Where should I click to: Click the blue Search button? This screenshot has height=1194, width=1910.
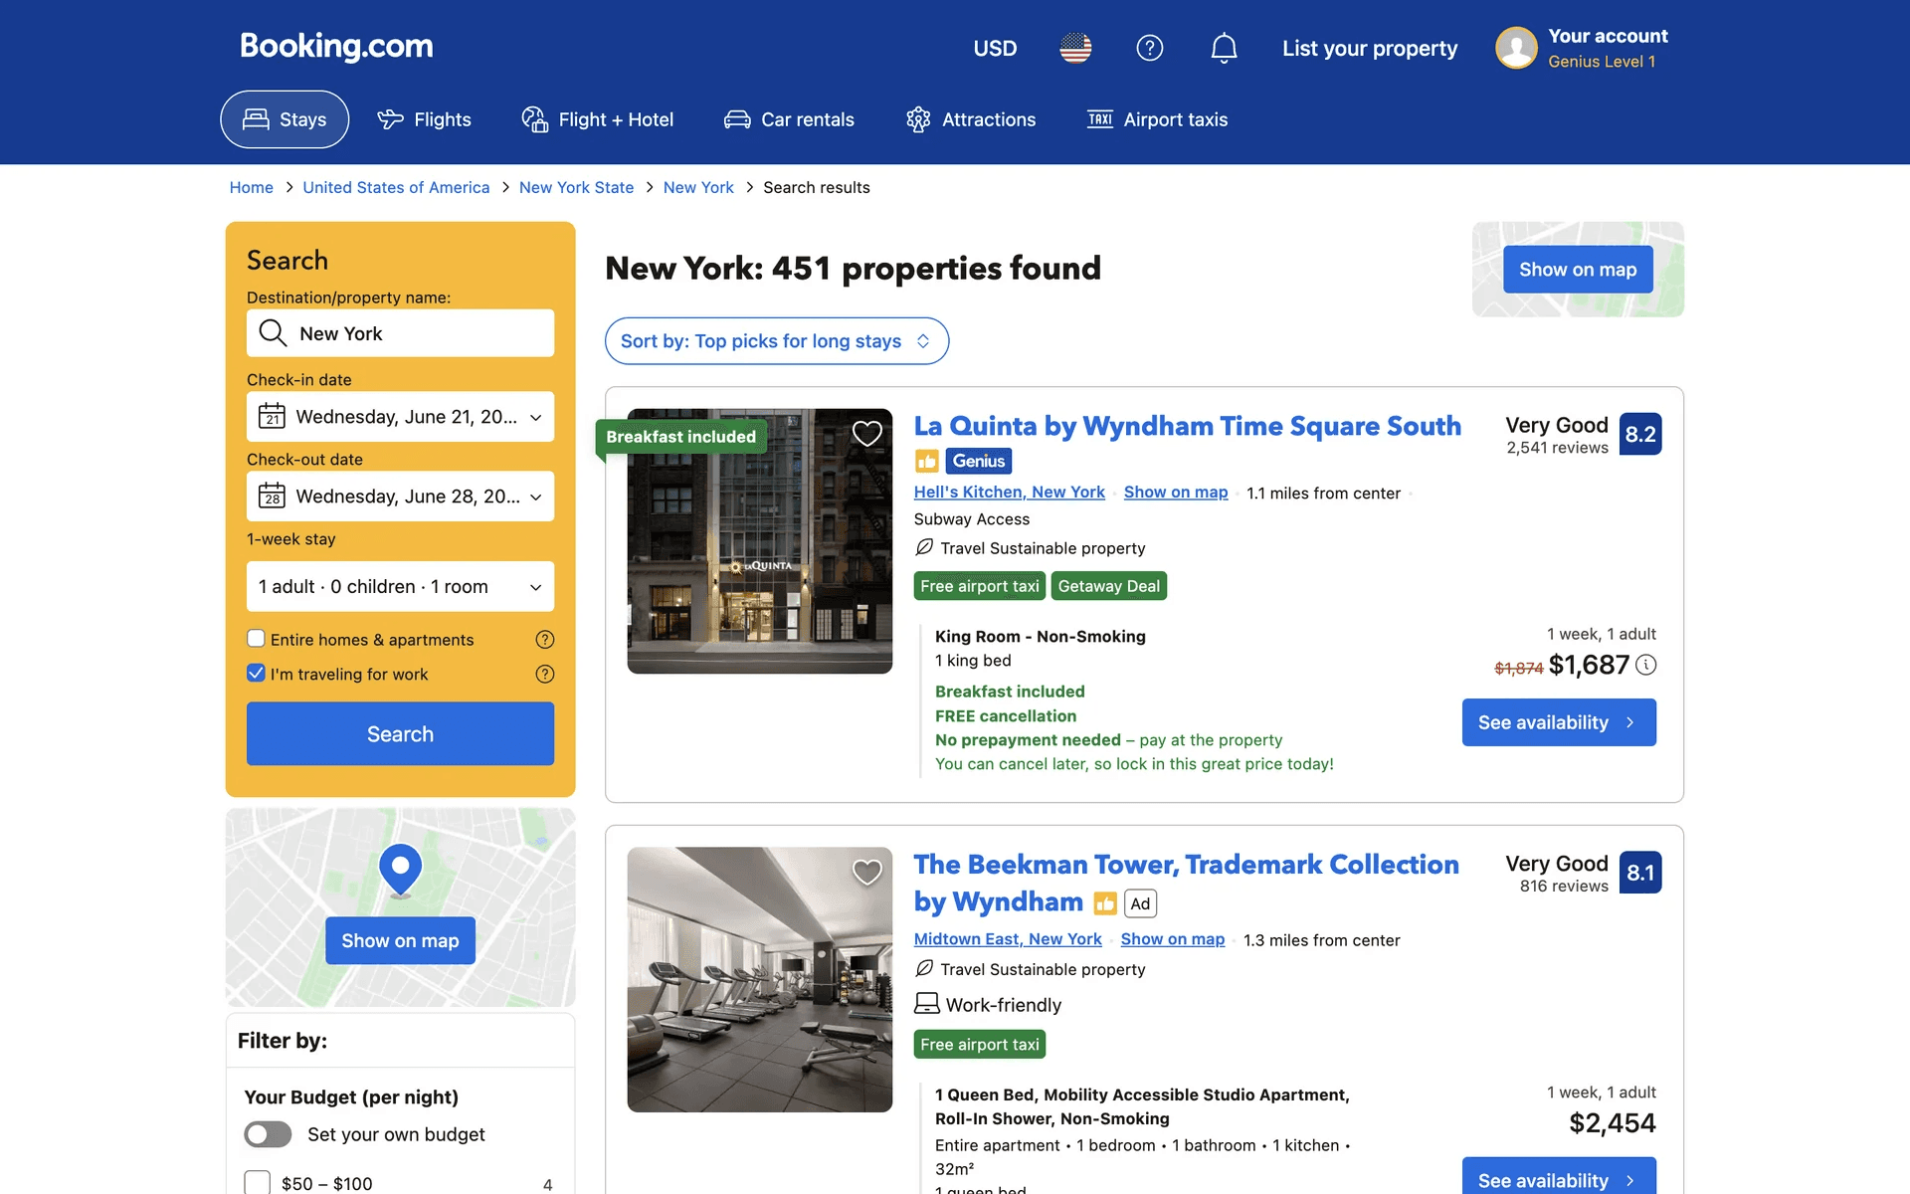point(400,734)
